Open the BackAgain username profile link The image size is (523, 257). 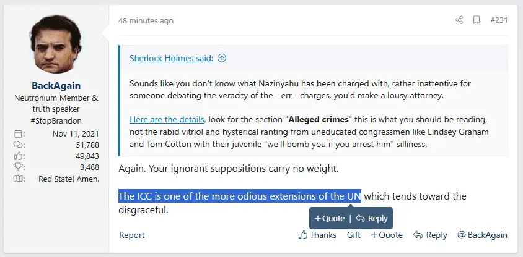(56, 85)
